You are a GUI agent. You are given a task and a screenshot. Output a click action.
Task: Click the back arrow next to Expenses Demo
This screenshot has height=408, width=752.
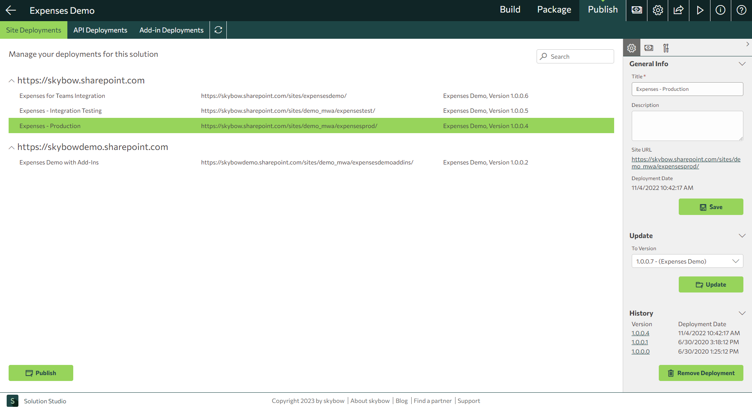[x=11, y=11]
